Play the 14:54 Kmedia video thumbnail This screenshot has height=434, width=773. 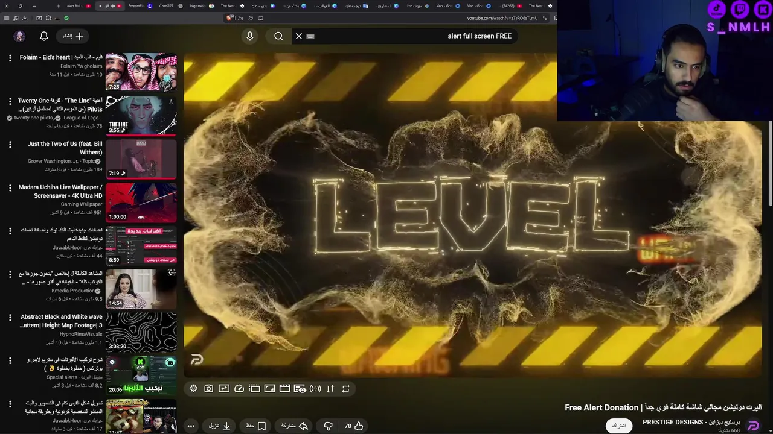point(141,289)
